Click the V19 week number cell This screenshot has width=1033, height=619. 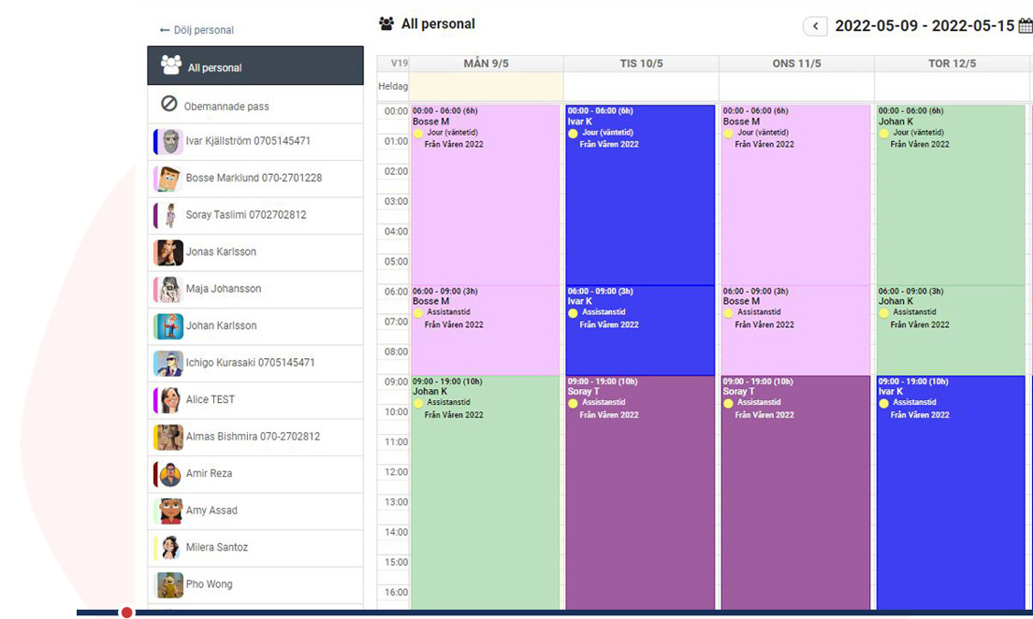click(393, 64)
